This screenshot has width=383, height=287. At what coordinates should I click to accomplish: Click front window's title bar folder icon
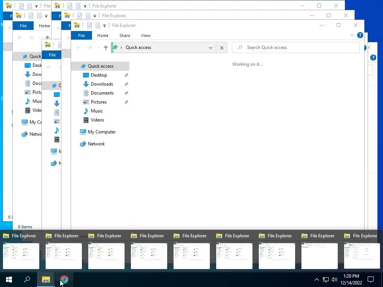77,25
